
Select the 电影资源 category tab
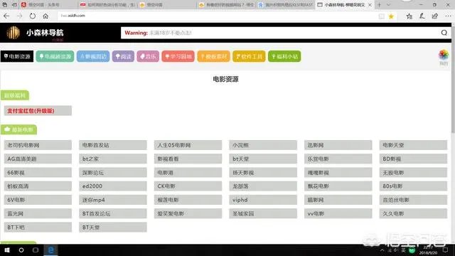(x=17, y=56)
